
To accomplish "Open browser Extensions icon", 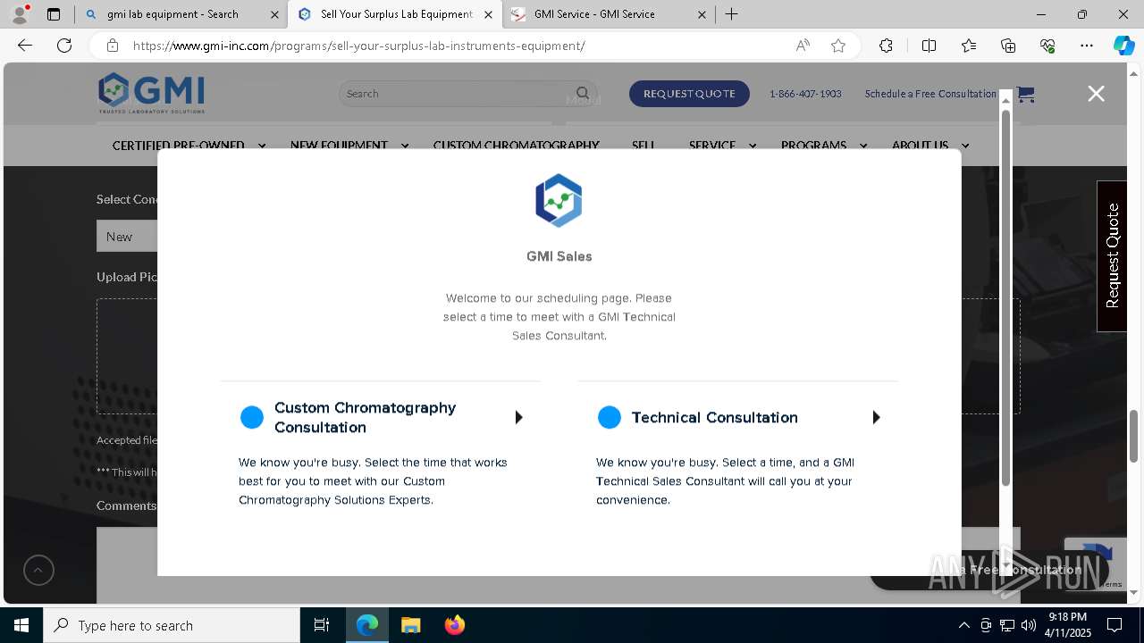I will coord(886,46).
